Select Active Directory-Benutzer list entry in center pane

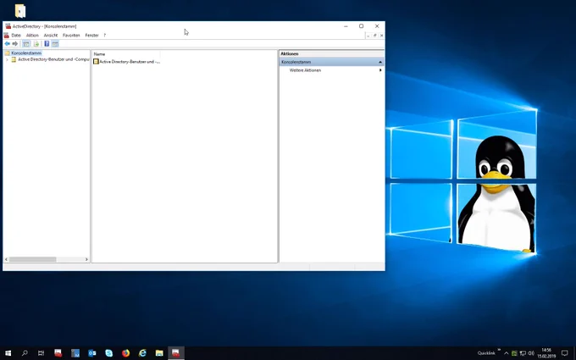[x=127, y=62]
